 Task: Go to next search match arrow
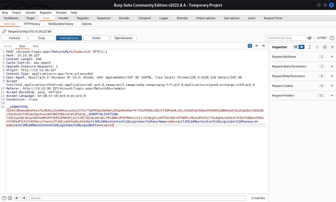(24, 198)
